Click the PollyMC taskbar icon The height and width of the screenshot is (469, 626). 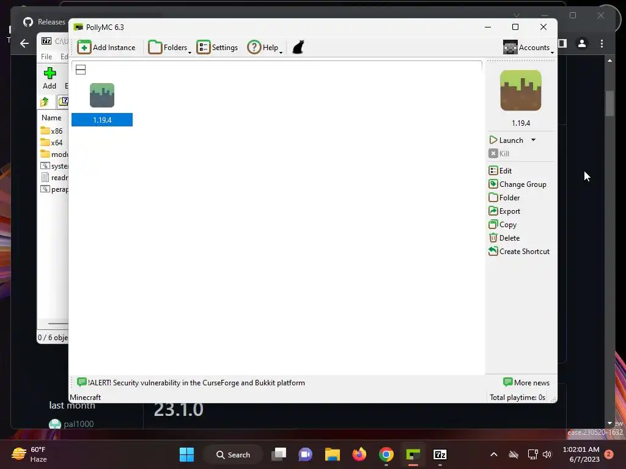pos(413,454)
